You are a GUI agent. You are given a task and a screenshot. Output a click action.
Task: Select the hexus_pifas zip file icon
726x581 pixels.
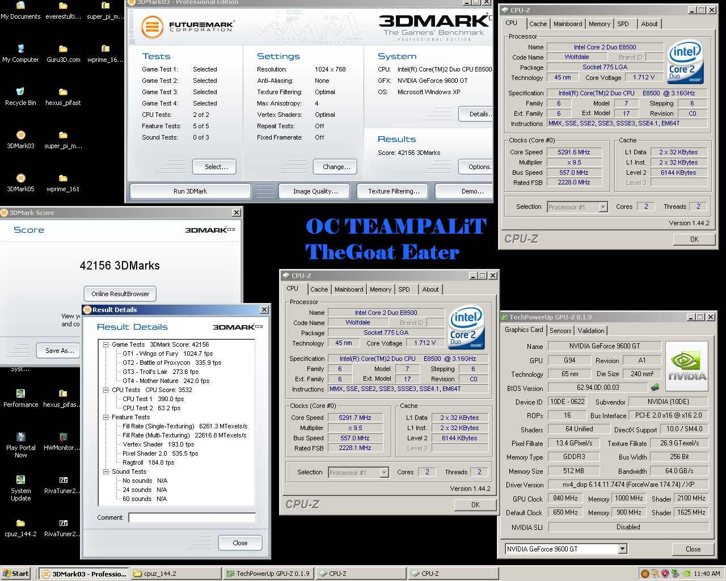coord(63,398)
